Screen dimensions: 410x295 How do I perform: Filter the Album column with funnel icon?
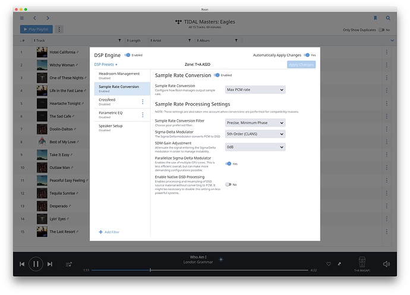point(236,40)
